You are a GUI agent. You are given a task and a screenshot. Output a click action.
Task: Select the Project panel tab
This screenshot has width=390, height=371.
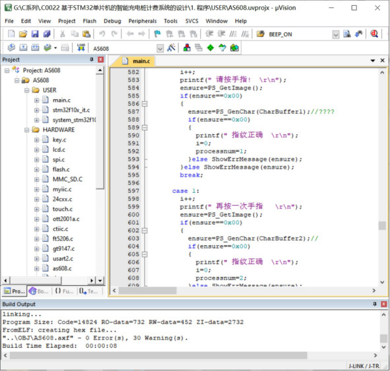click(15, 291)
